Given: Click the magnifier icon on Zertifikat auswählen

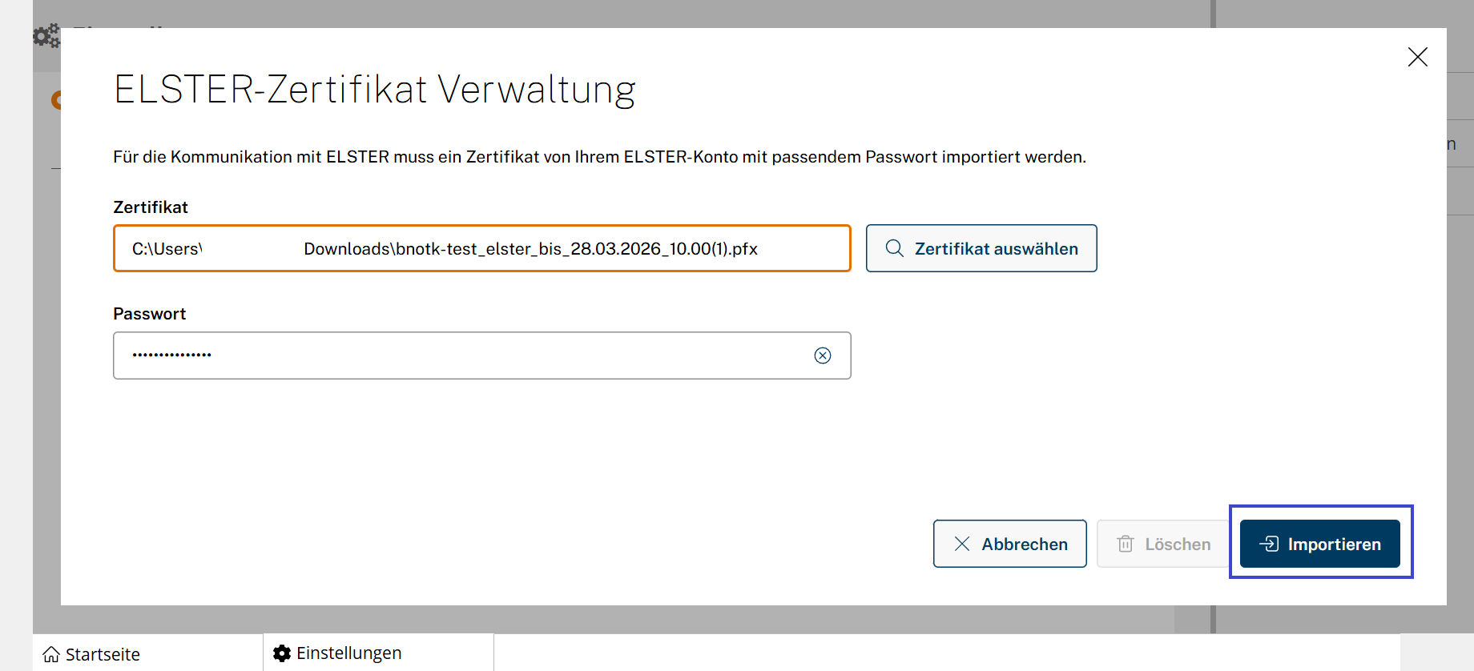Looking at the screenshot, I should coord(895,248).
